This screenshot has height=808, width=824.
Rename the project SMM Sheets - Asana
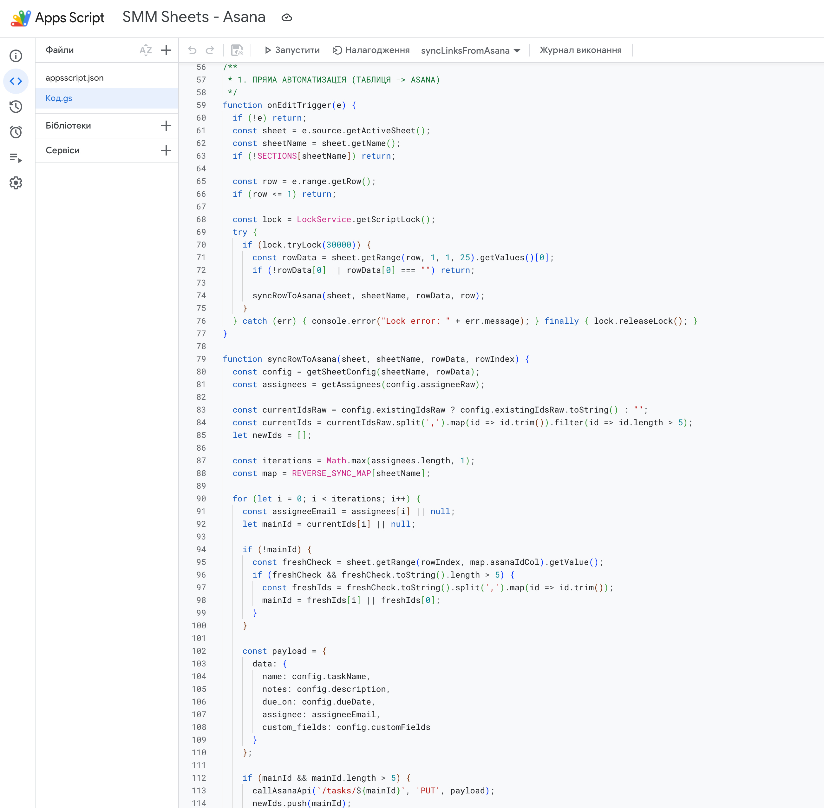click(193, 17)
